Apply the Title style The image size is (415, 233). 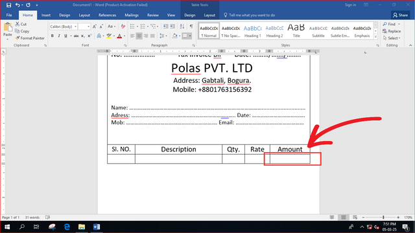click(296, 31)
